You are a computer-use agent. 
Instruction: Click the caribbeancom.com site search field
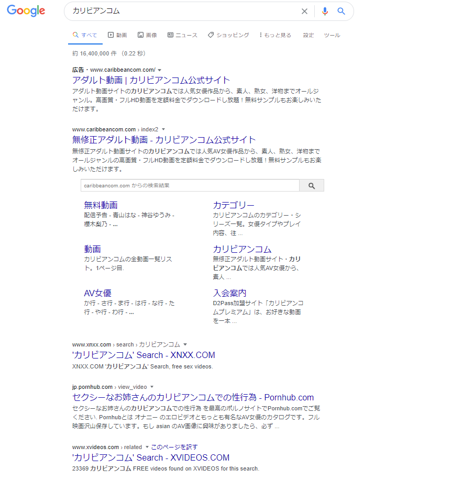point(190,185)
